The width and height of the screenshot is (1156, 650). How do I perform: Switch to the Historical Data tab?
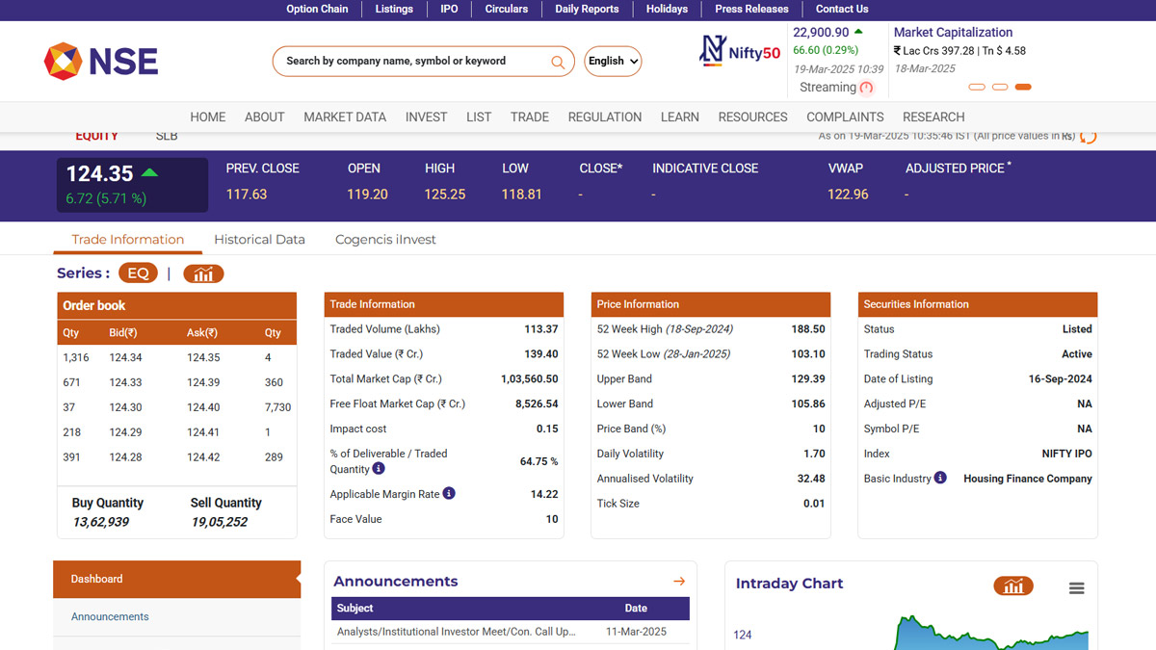(x=259, y=240)
